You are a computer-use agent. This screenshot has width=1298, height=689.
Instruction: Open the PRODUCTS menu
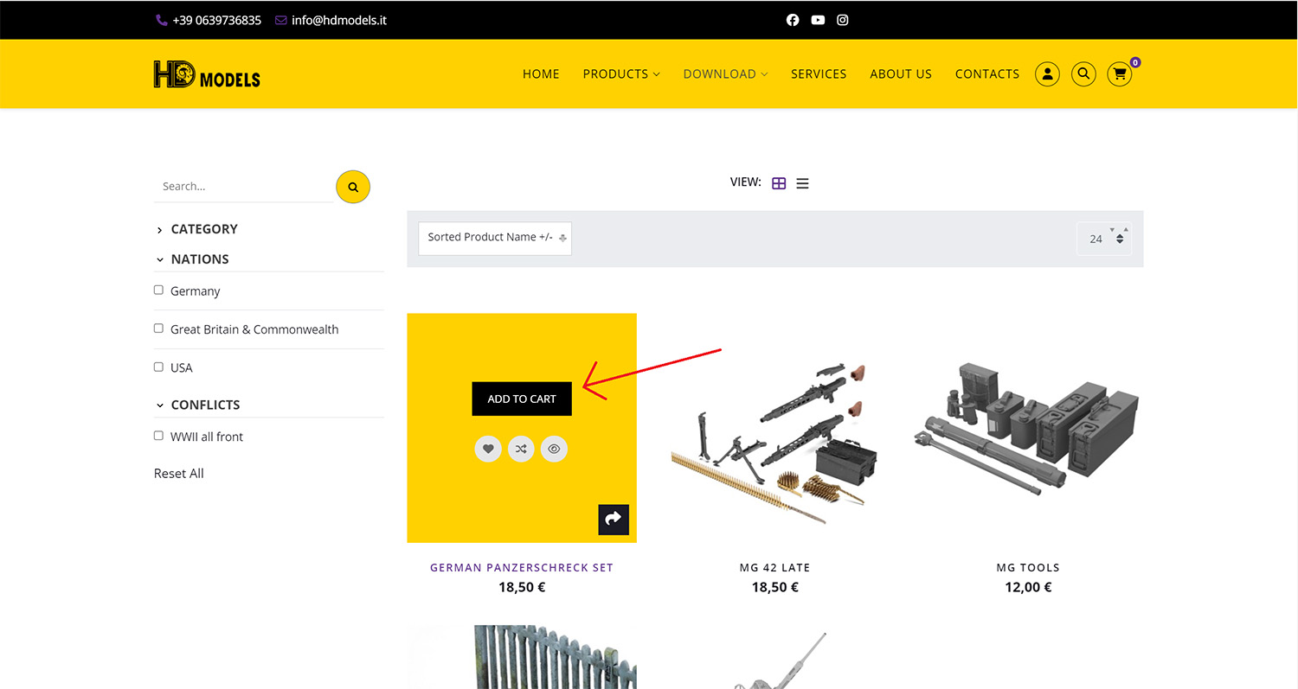click(x=620, y=74)
